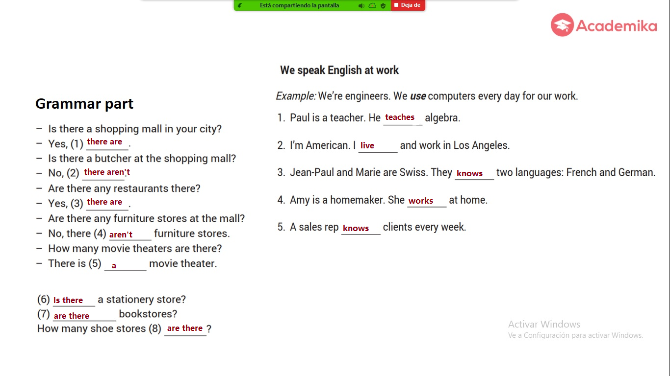The image size is (670, 376).
Task: Click the 'Grammar part' heading
Action: (x=84, y=104)
